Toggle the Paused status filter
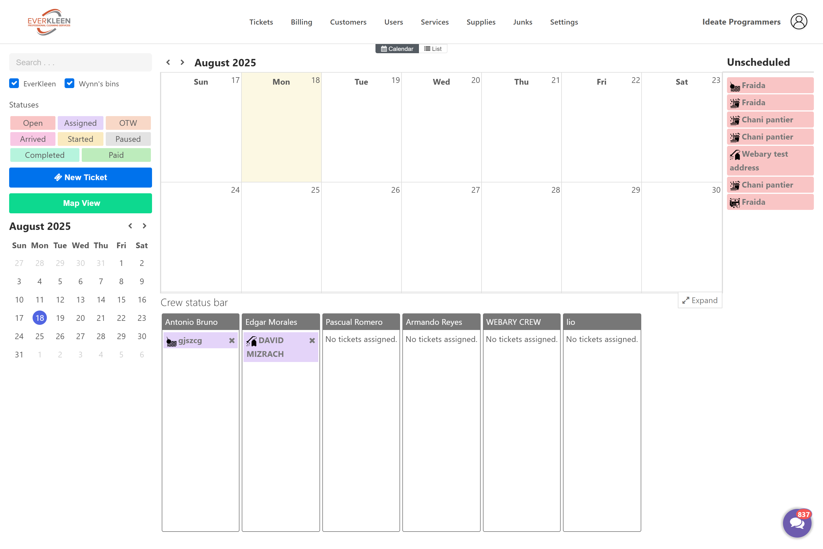 [x=128, y=139]
